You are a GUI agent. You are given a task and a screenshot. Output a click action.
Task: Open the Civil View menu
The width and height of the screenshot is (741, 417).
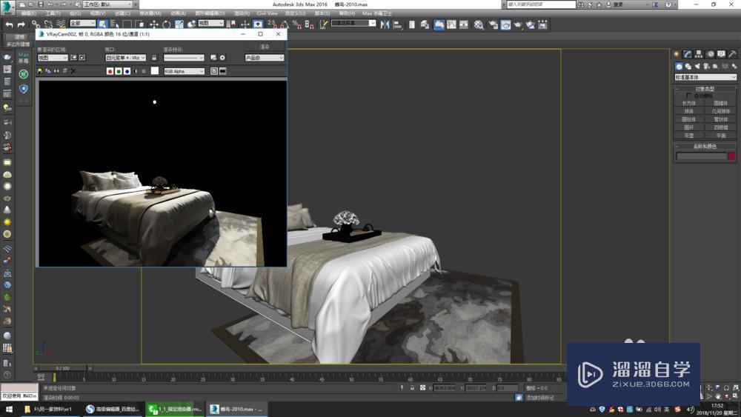pos(268,13)
